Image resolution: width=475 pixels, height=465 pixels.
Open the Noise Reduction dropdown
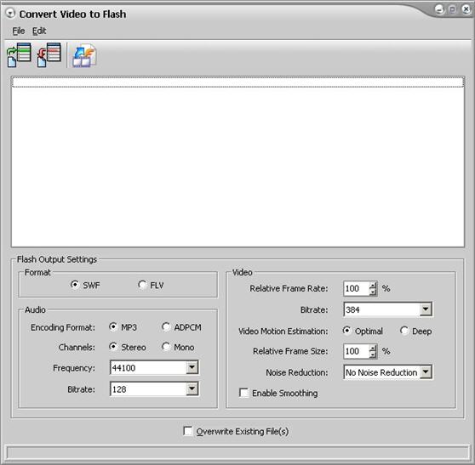(x=426, y=371)
